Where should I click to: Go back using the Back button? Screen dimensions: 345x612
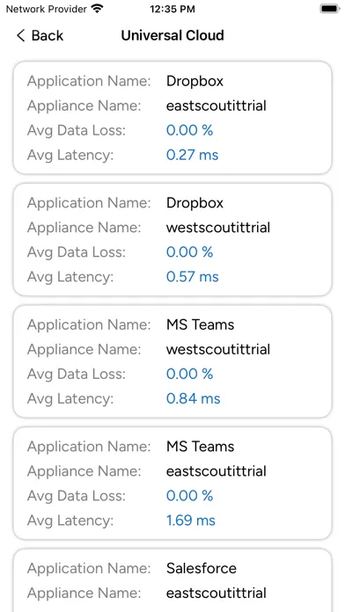[x=40, y=35]
